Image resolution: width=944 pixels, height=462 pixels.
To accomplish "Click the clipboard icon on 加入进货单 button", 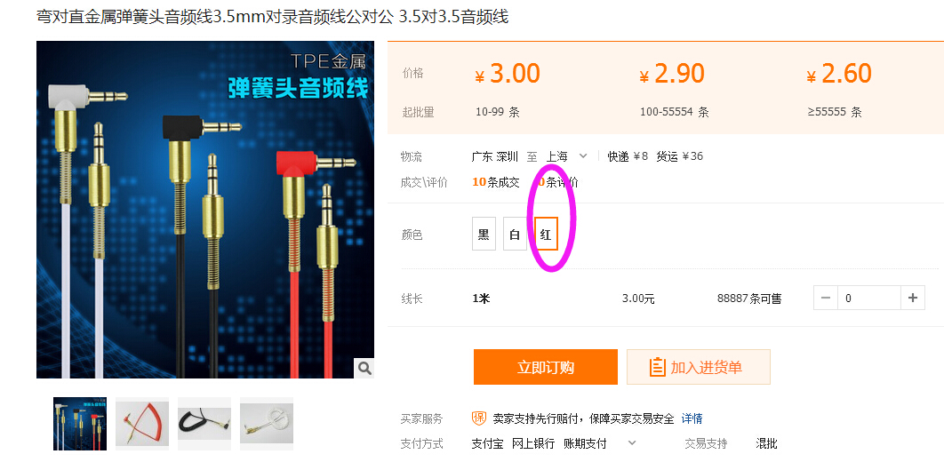I will click(x=657, y=367).
